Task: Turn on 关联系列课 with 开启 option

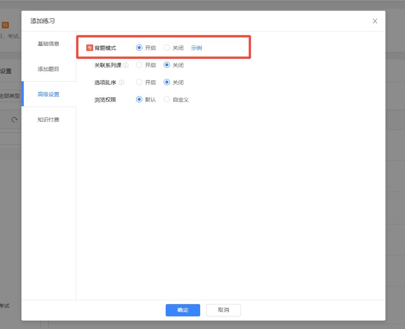Action: point(139,65)
